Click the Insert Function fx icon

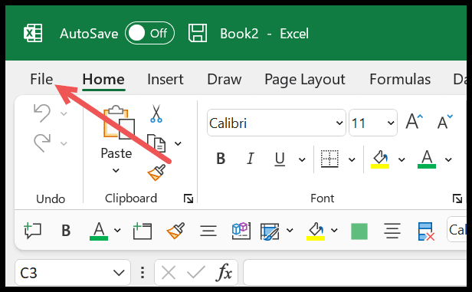tap(224, 273)
